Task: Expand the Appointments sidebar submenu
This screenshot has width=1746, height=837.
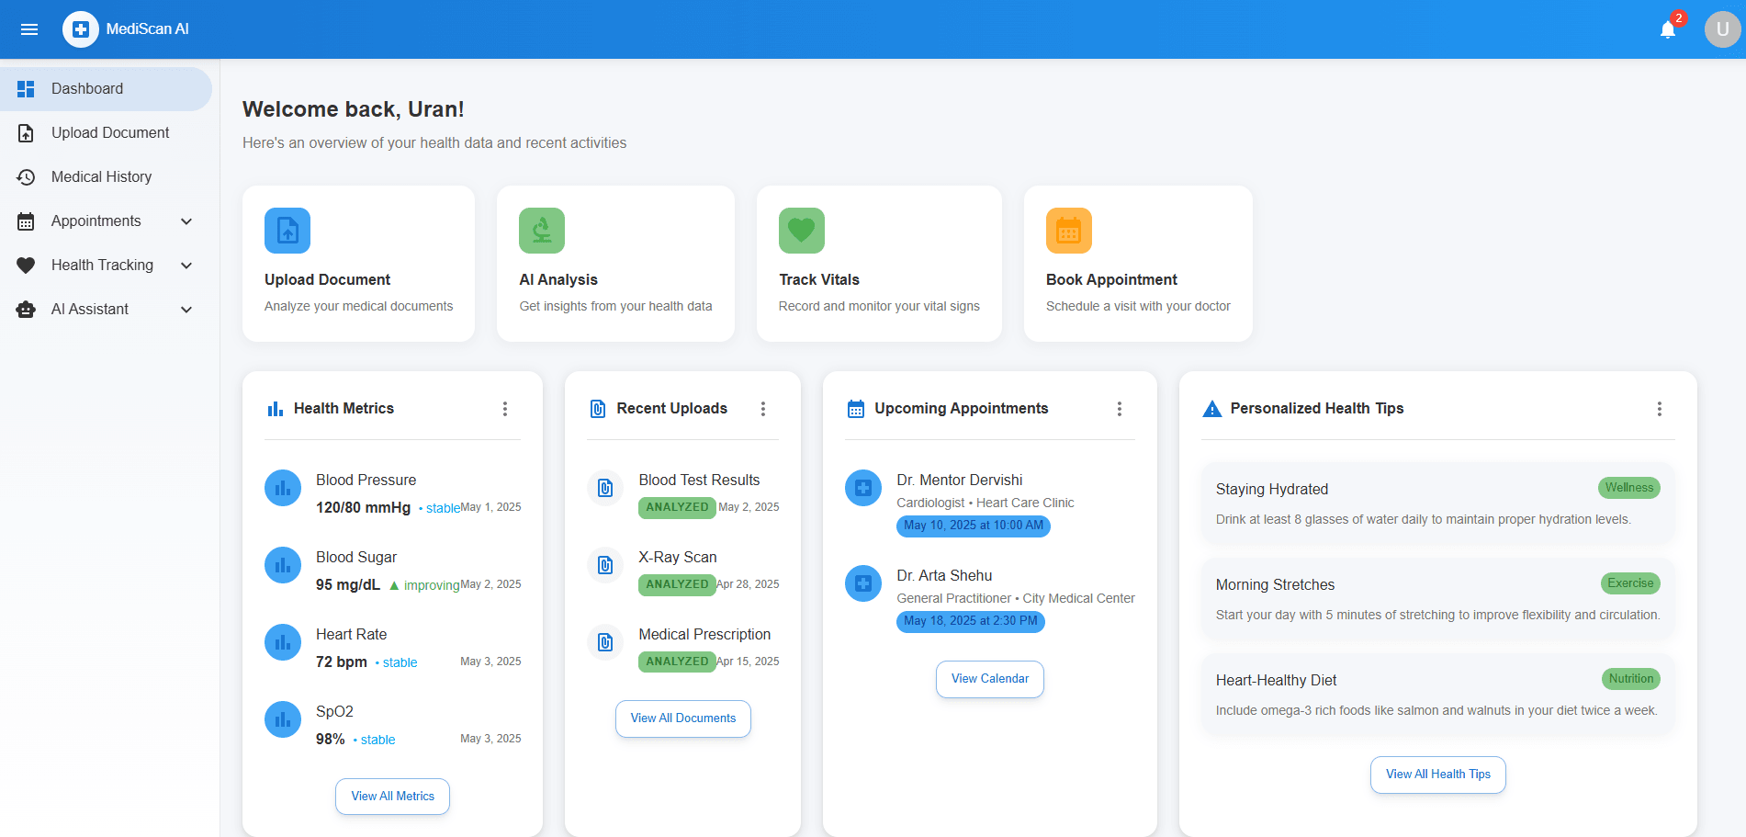Action: pyautogui.click(x=186, y=221)
